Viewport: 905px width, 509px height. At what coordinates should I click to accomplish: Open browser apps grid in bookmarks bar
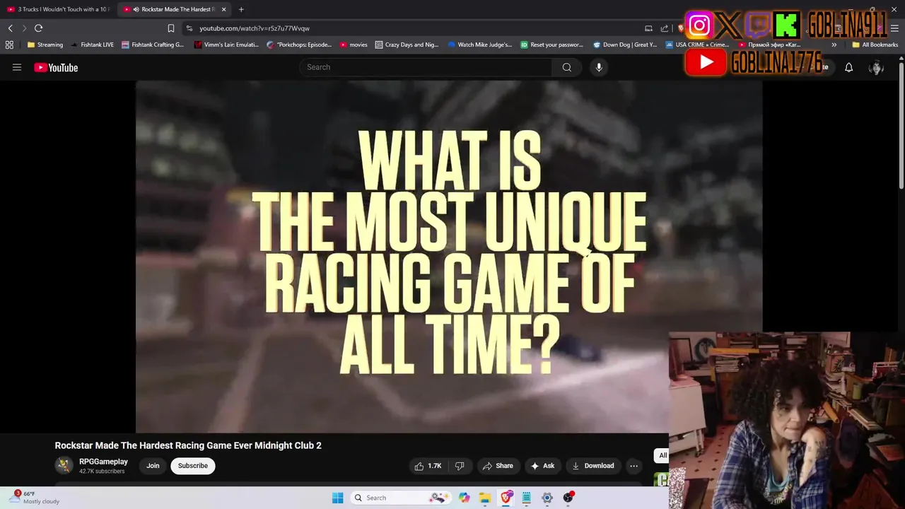point(9,45)
